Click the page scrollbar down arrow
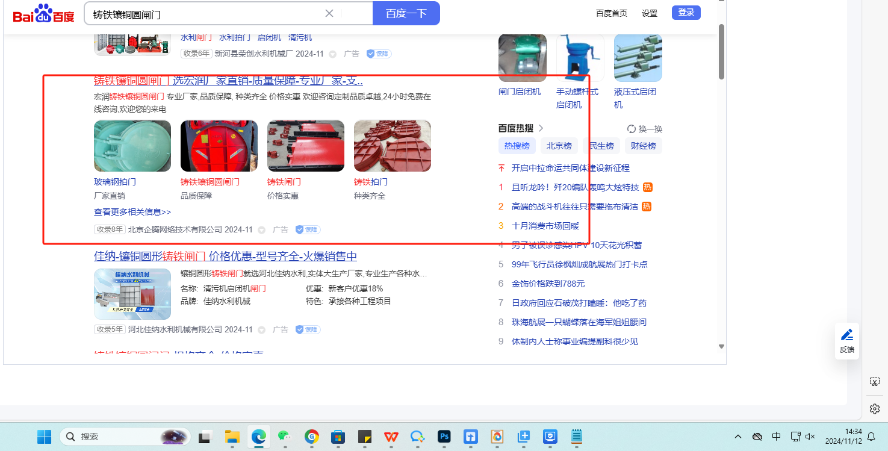This screenshot has height=451, width=888. (x=721, y=346)
